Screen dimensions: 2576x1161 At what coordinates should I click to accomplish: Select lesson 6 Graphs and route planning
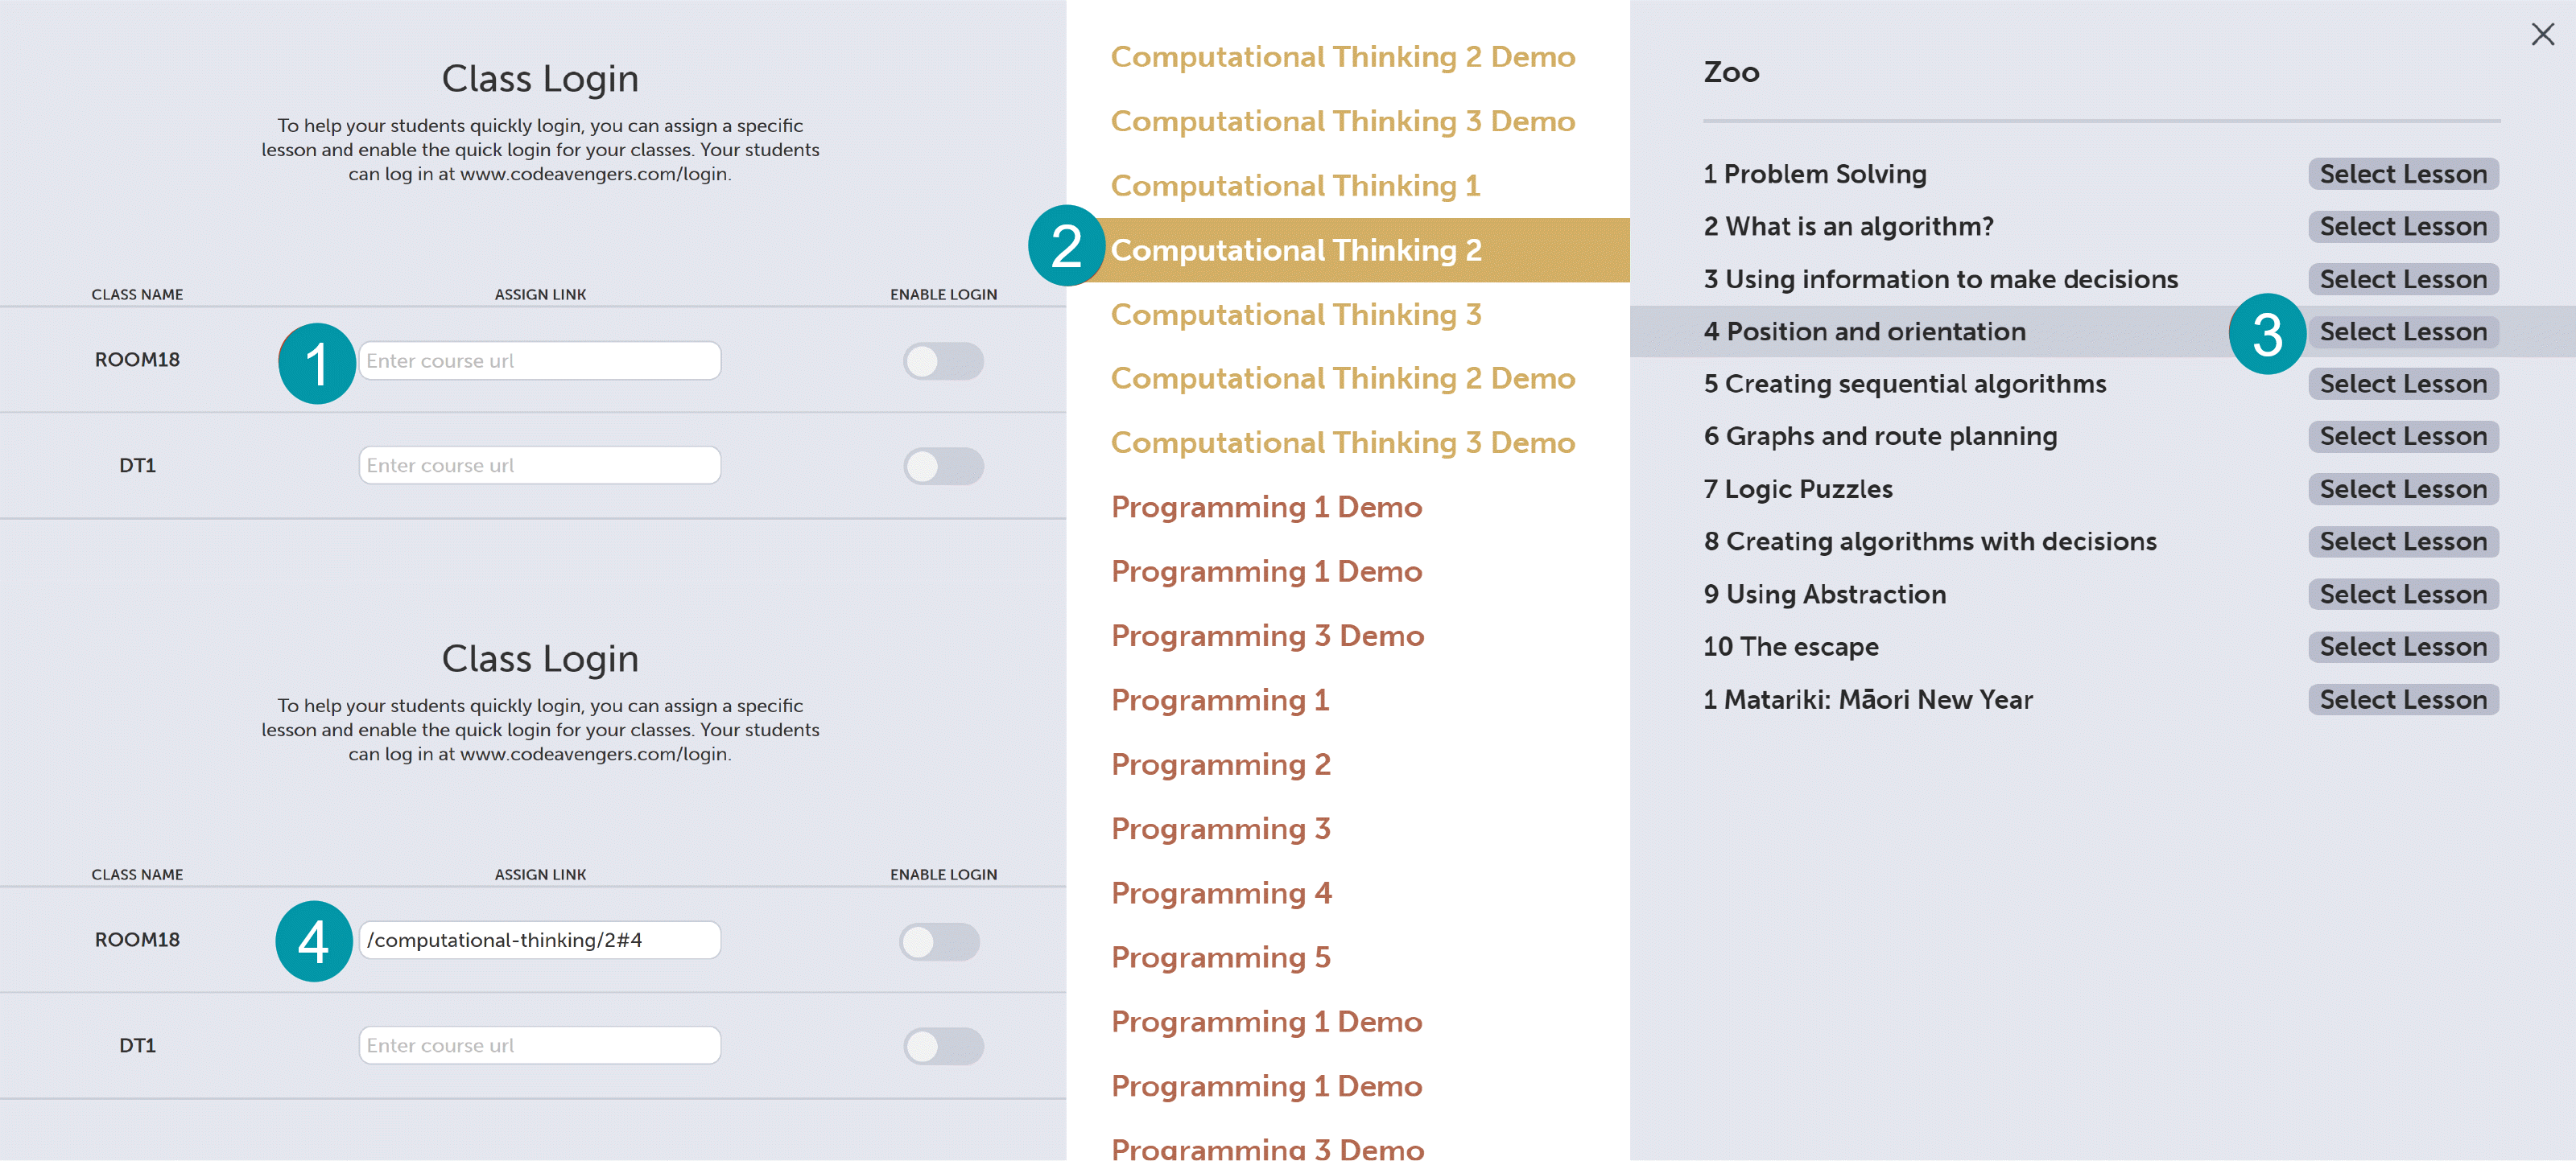point(2403,435)
